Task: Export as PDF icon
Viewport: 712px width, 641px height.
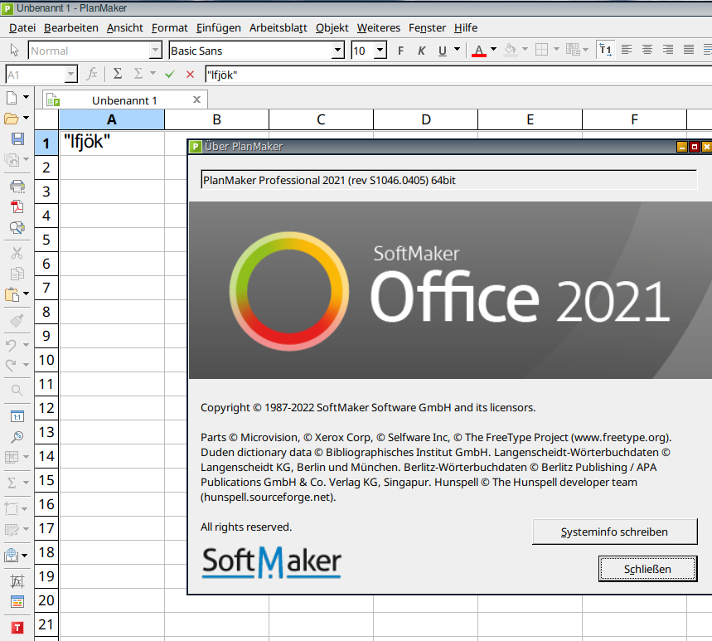Action: coord(17,206)
